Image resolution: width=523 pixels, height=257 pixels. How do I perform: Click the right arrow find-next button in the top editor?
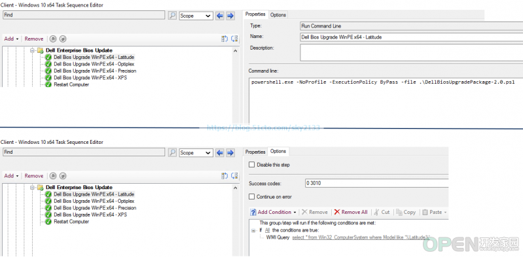click(x=230, y=16)
